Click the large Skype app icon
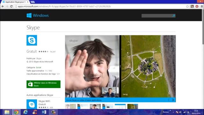This screenshot has width=204, height=115. click(32, 40)
